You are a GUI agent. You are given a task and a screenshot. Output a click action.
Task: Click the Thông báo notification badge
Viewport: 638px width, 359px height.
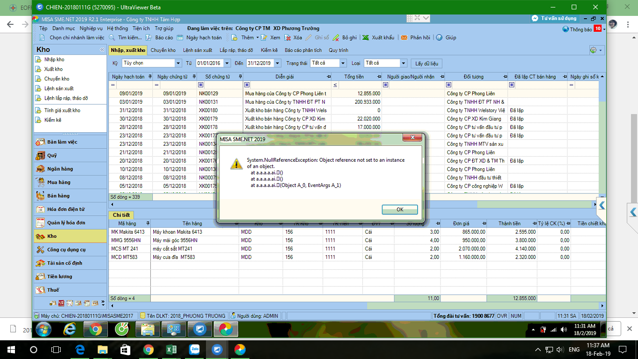(597, 29)
